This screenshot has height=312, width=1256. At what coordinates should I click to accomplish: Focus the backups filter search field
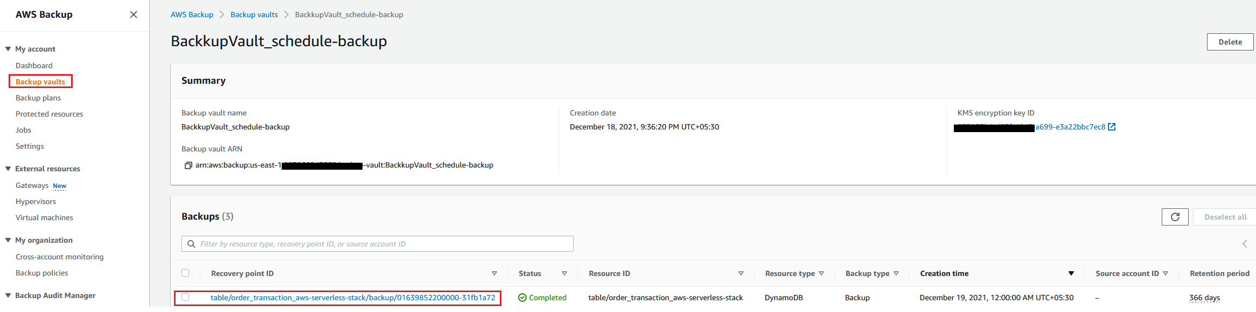[x=378, y=244]
